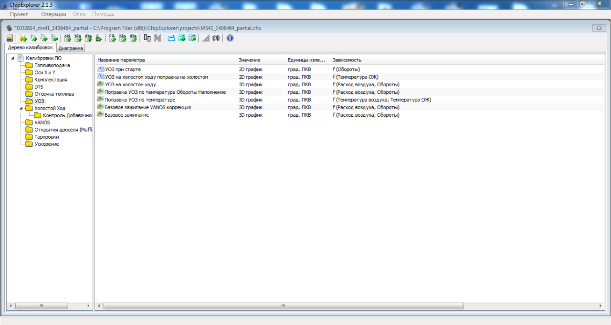Collapse the Холостой Ход tree folder

coord(21,108)
